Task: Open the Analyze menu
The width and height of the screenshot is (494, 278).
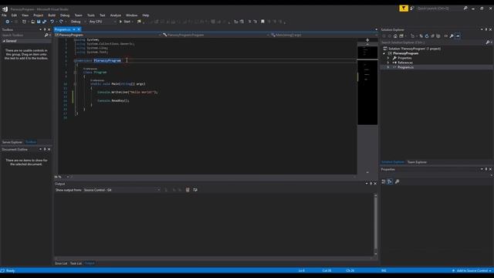Action: click(115, 15)
